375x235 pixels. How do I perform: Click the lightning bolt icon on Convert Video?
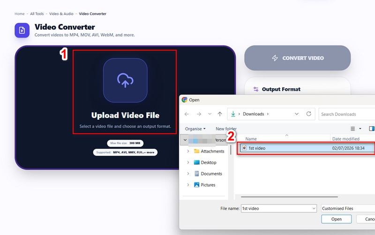(275, 58)
